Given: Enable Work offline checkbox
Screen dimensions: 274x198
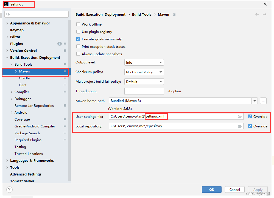Looking at the screenshot, I should coord(78,24).
